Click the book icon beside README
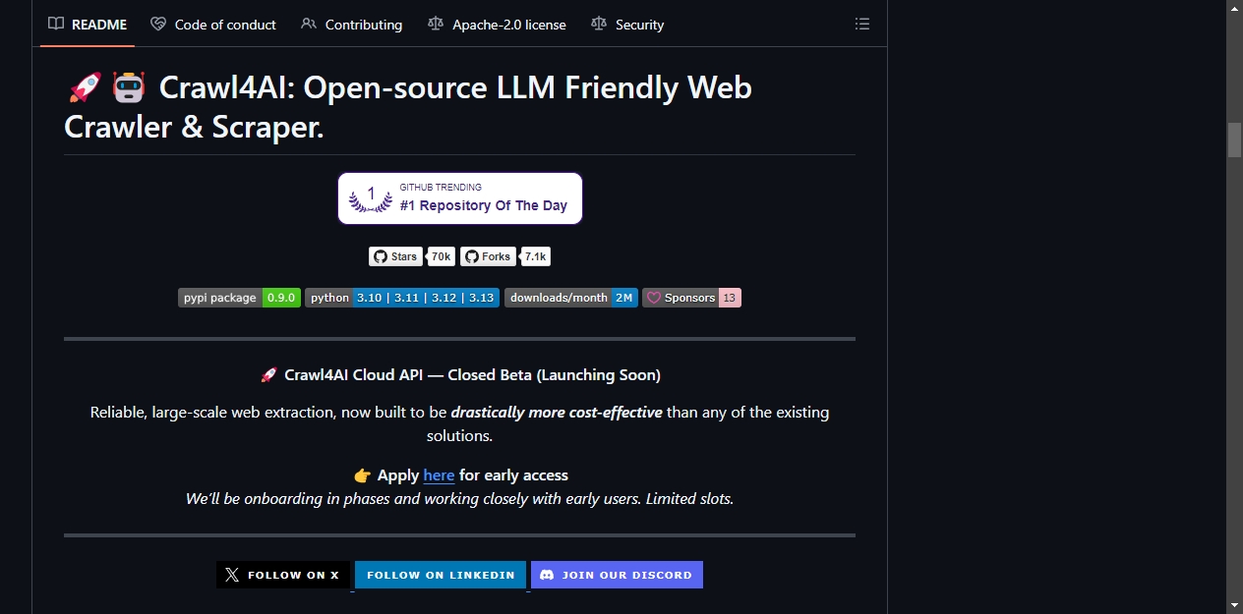The image size is (1243, 614). pyautogui.click(x=56, y=24)
